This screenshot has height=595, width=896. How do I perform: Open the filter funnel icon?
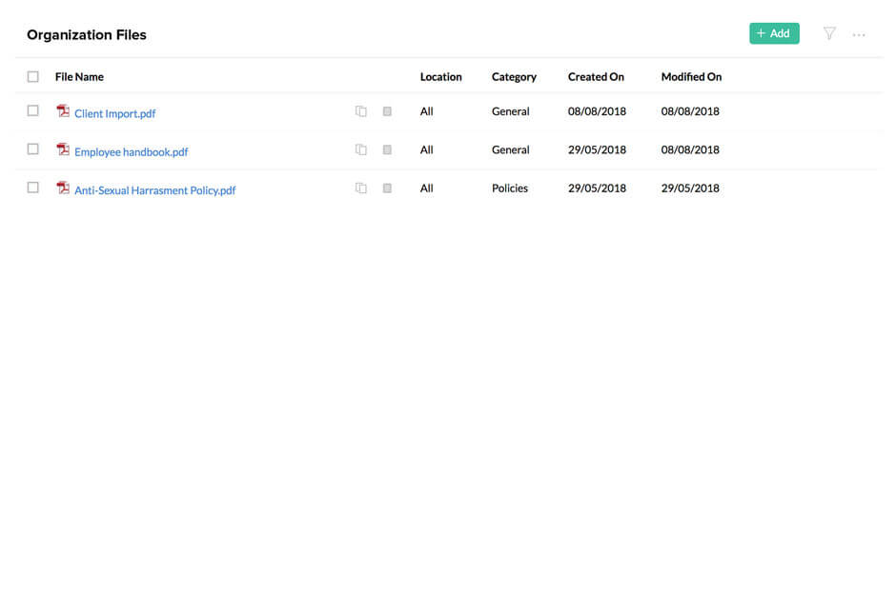click(829, 33)
